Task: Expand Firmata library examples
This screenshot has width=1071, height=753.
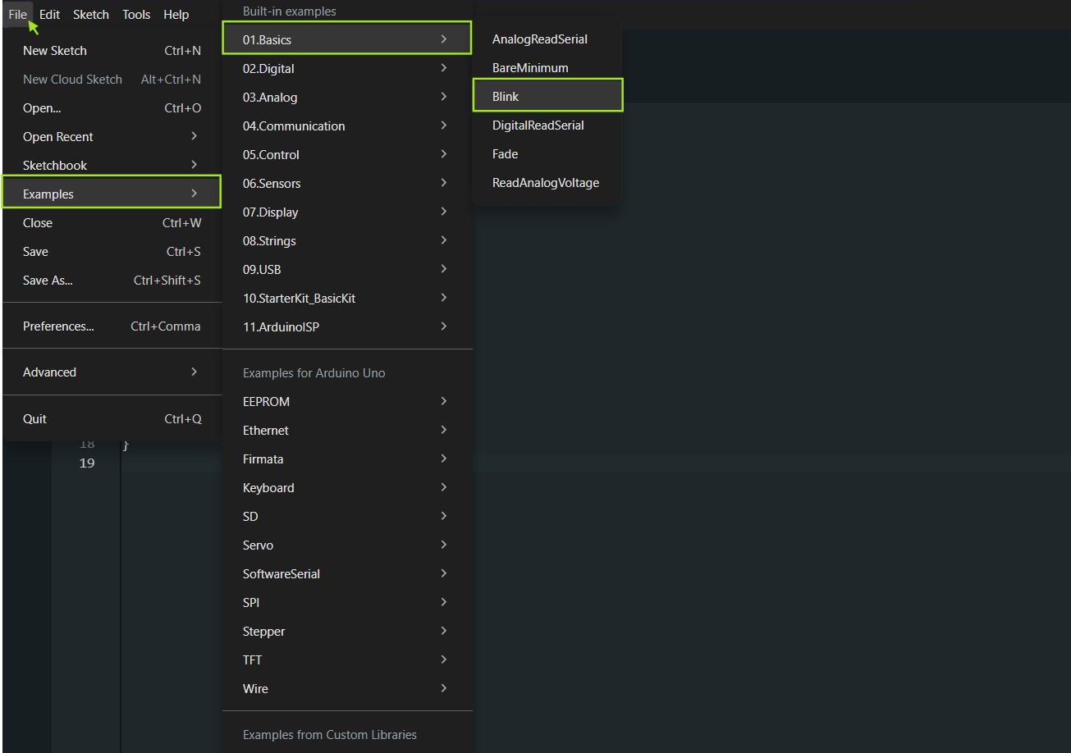Action: click(347, 459)
